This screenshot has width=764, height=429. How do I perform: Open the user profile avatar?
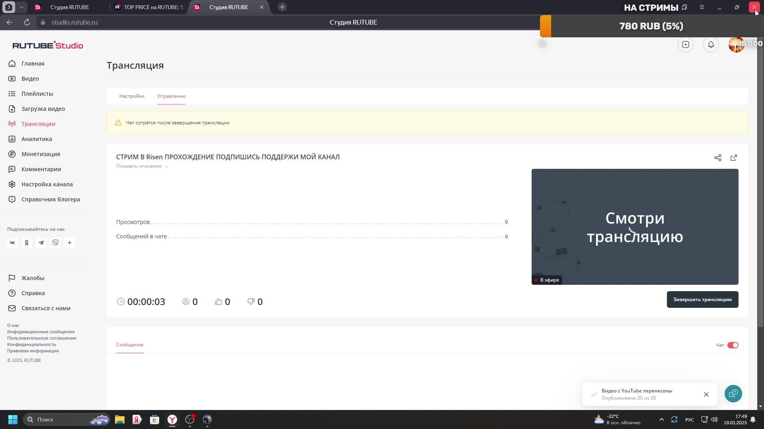[x=737, y=44]
